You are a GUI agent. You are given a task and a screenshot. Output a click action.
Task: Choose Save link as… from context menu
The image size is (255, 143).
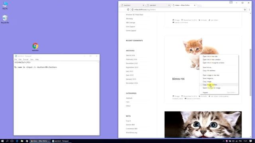click(x=219, y=67)
